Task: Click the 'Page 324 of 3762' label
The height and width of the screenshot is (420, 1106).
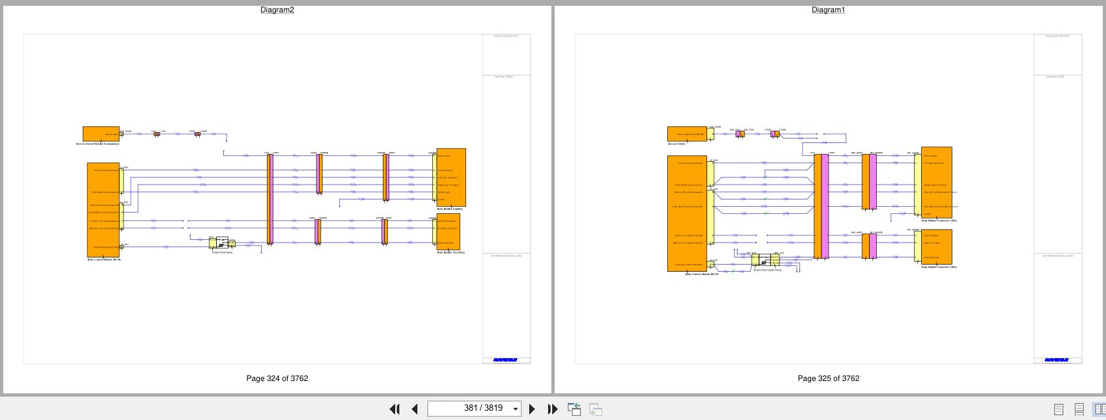Action: coord(277,378)
